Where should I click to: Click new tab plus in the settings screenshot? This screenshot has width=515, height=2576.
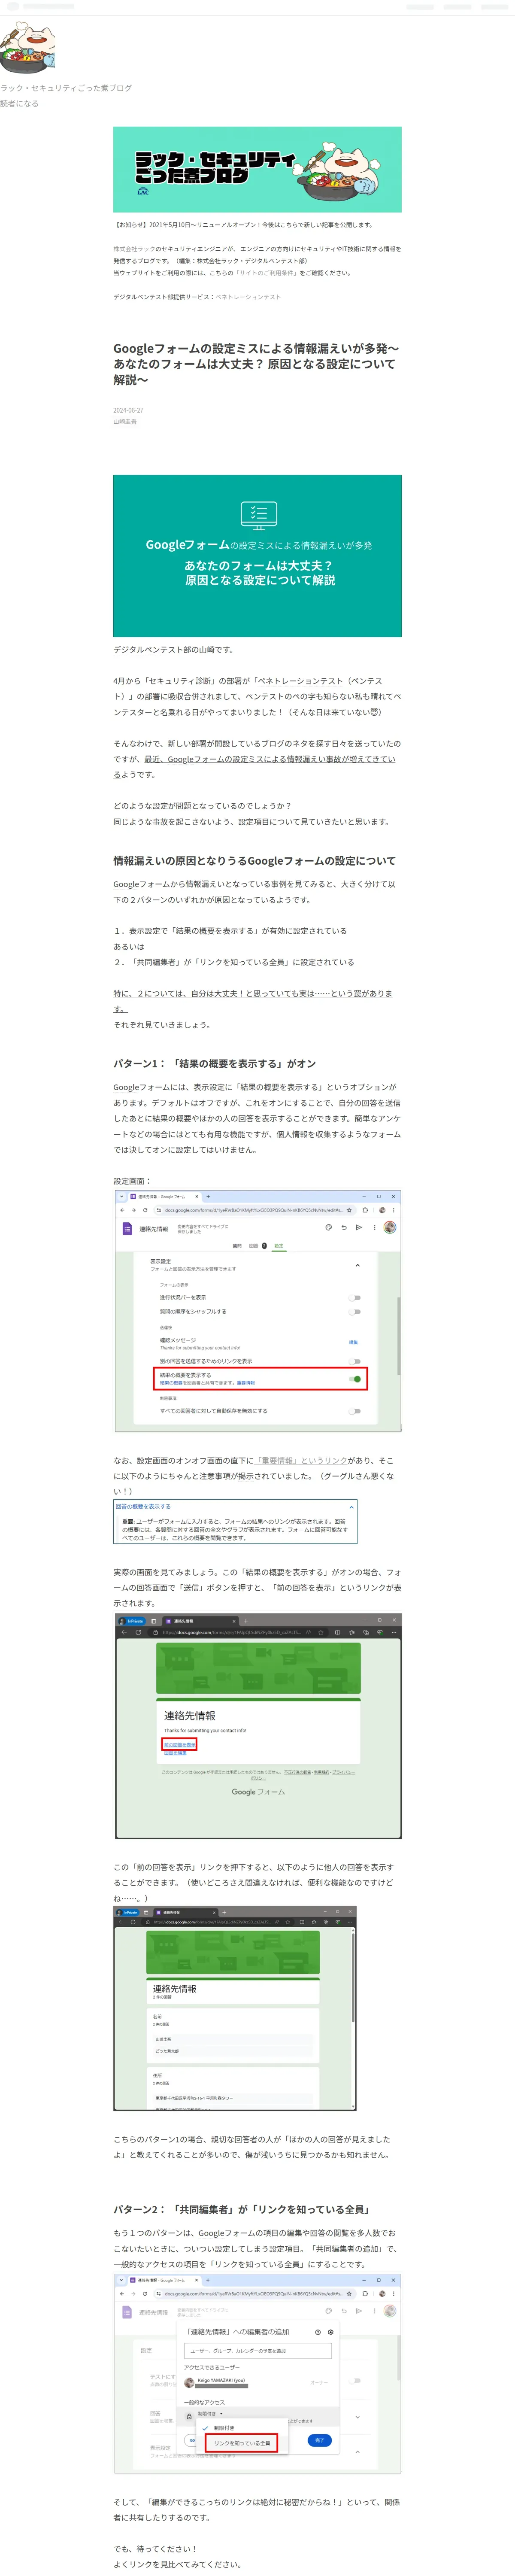click(x=208, y=1196)
